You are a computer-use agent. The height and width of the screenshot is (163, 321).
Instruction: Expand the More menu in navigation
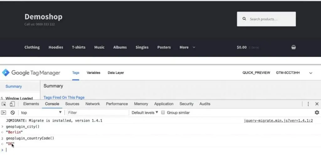[187, 47]
